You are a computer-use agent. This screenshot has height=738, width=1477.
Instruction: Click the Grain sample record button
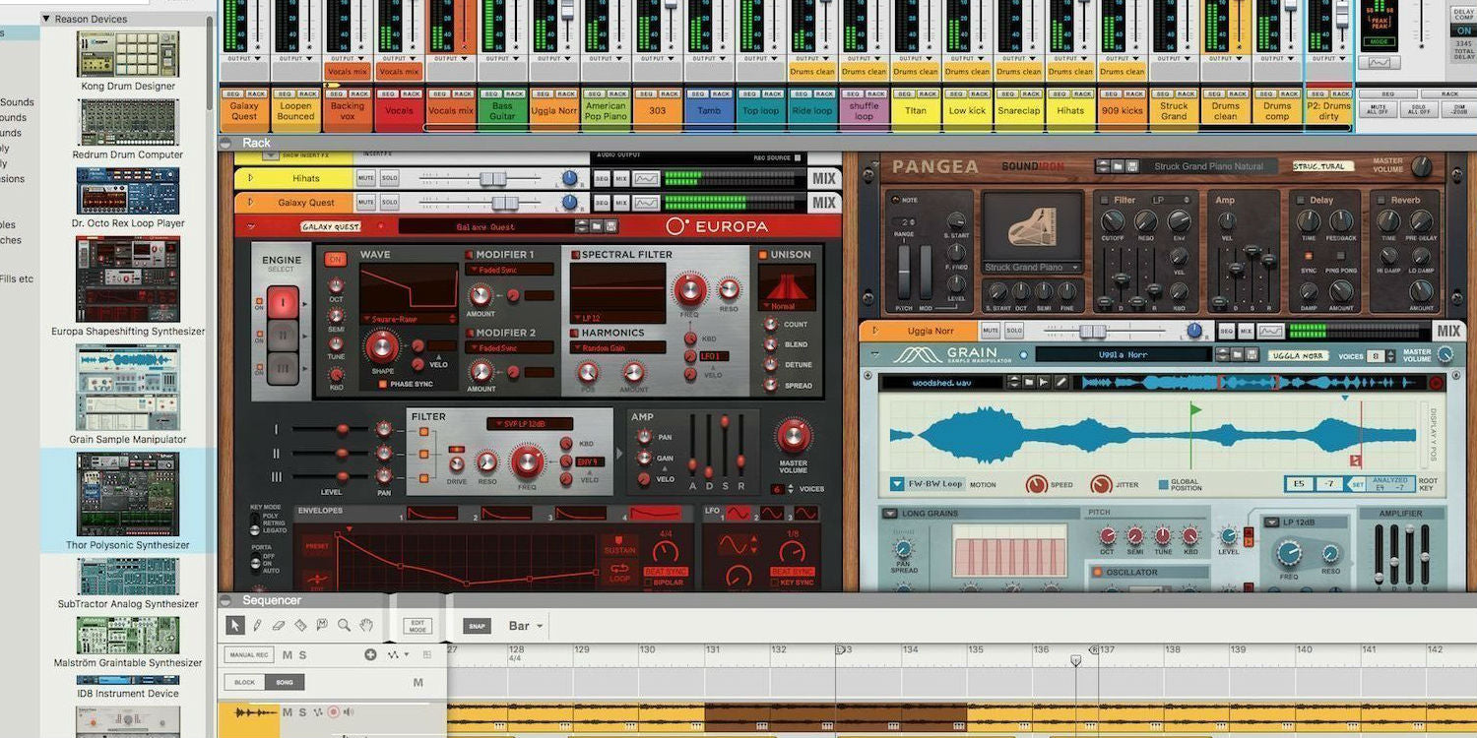1436,383
